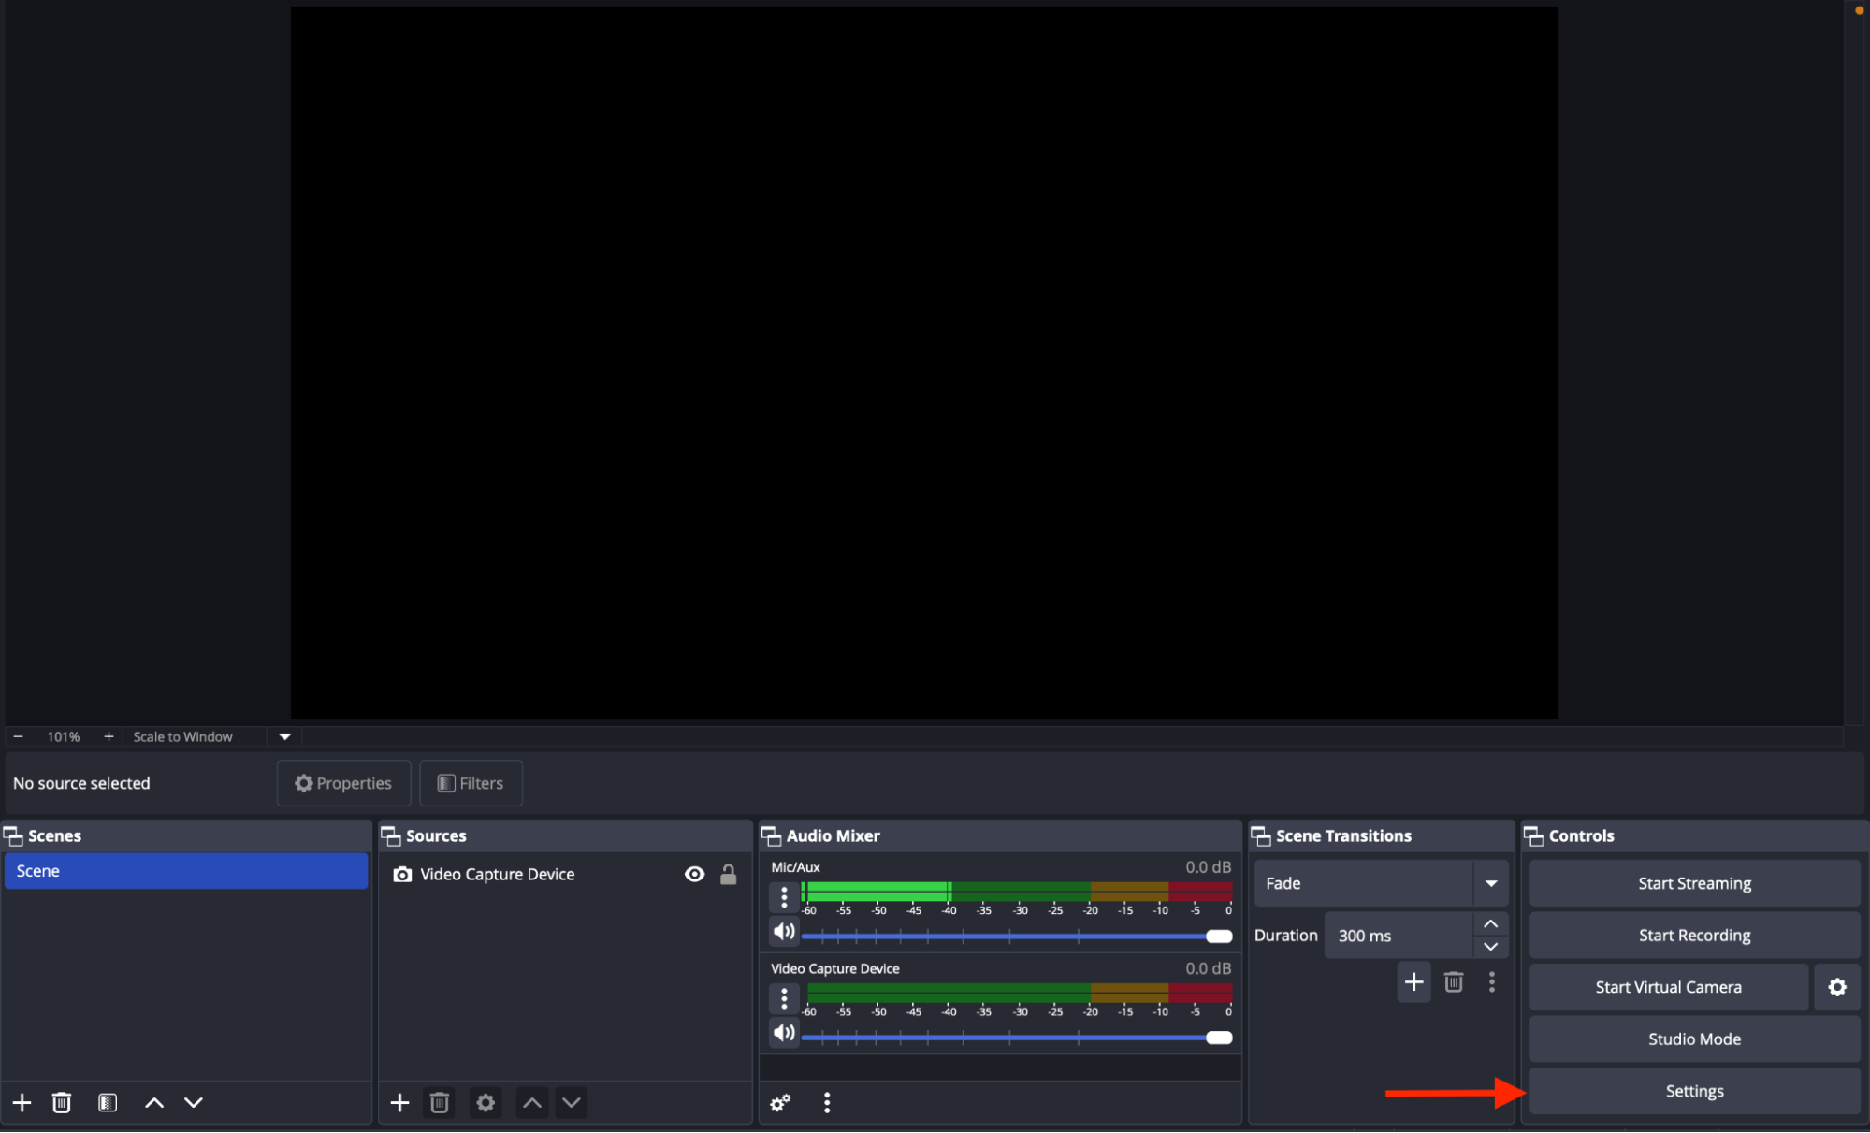Screen dimensions: 1870x1133
Task: Select the Scene item in Scenes list
Action: (186, 871)
